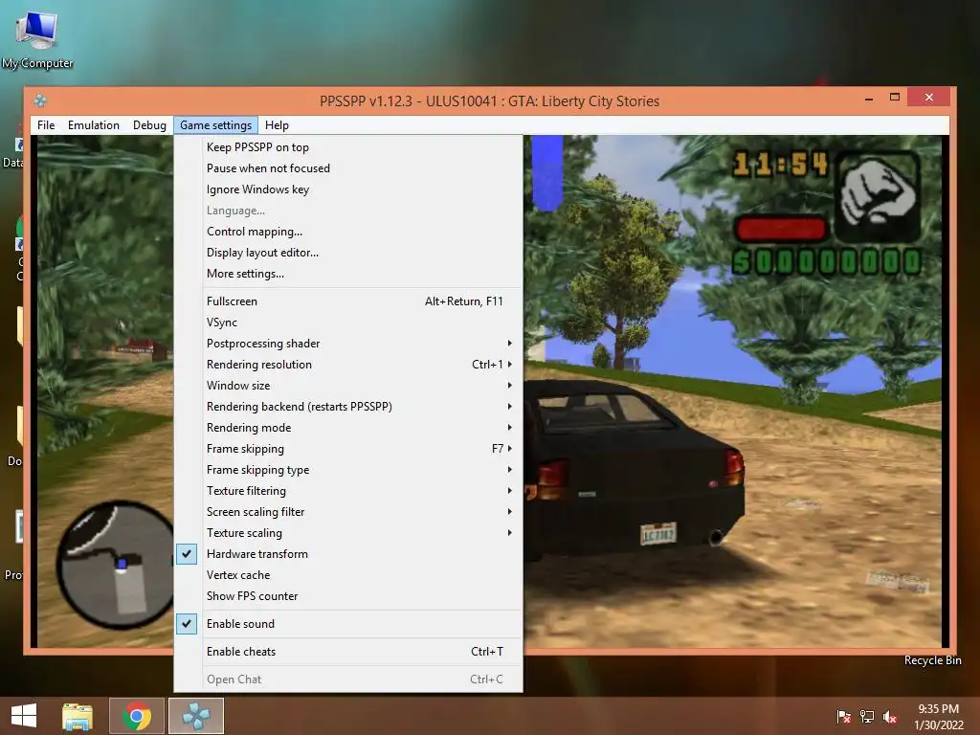The image size is (980, 735).
Task: Expand Texture filtering submenu
Action: pos(348,491)
